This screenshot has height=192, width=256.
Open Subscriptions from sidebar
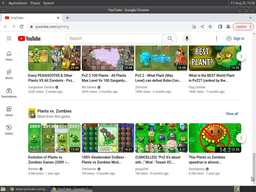pyautogui.click(x=9, y=93)
